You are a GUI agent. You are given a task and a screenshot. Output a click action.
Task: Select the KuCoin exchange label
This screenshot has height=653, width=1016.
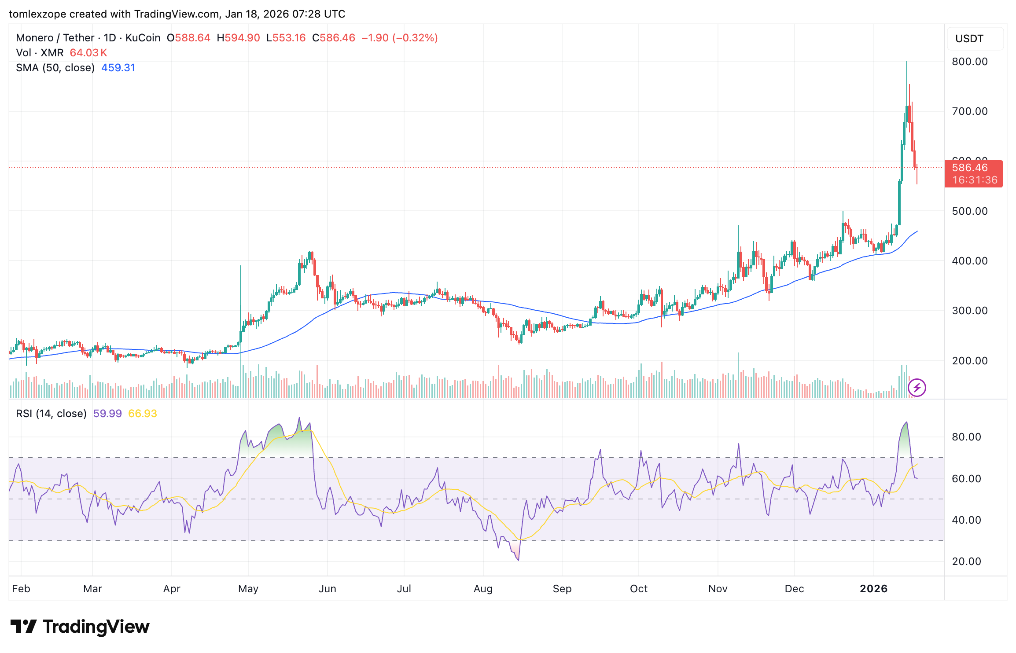[x=142, y=38]
